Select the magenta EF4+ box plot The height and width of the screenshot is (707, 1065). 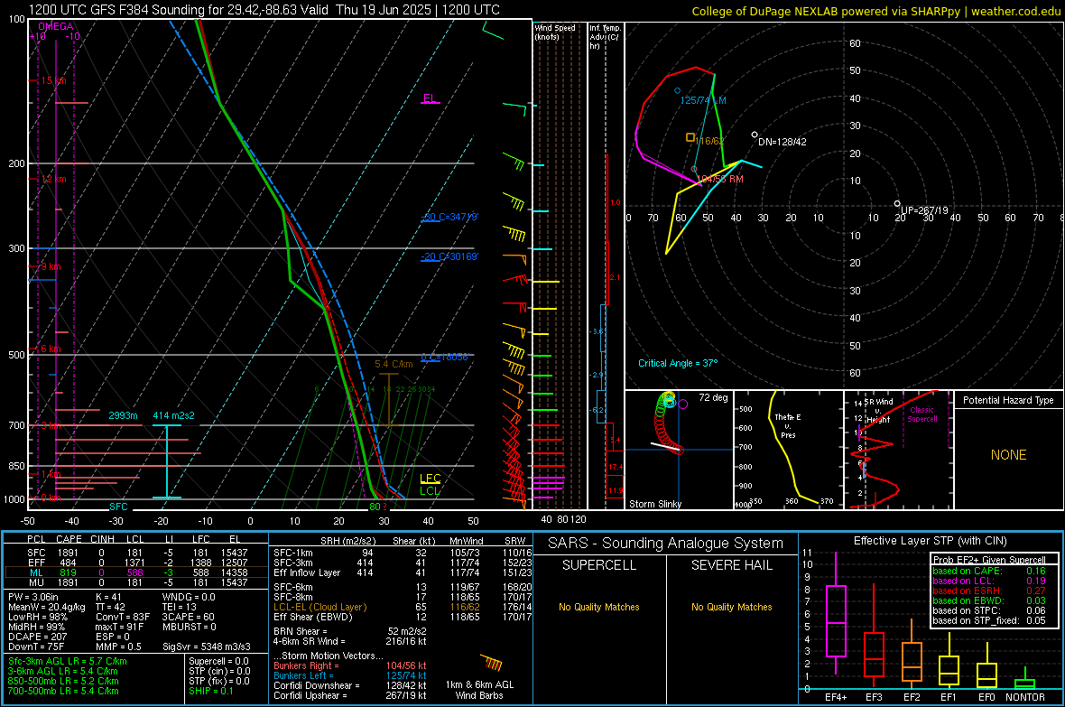tap(836, 620)
